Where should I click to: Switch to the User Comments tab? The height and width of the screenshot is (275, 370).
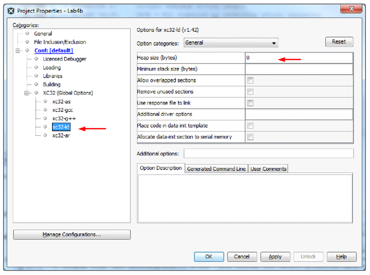[268, 169]
